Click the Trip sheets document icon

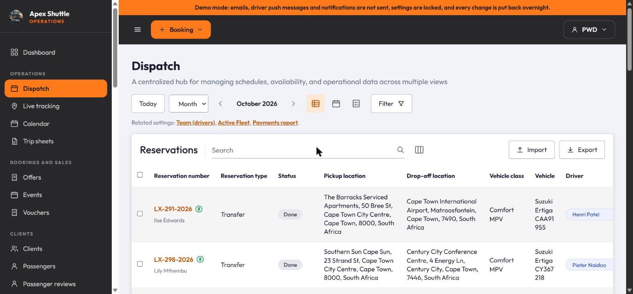[x=14, y=141]
